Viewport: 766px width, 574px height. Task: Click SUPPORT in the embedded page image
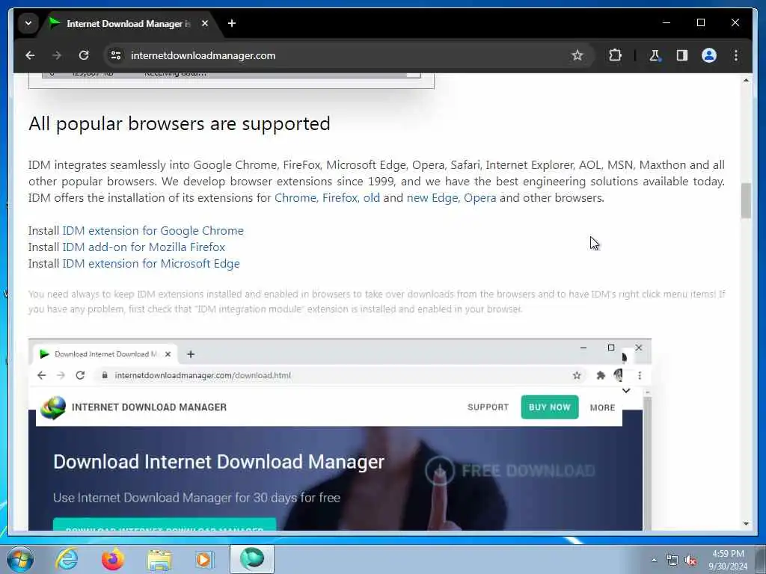[x=488, y=407]
